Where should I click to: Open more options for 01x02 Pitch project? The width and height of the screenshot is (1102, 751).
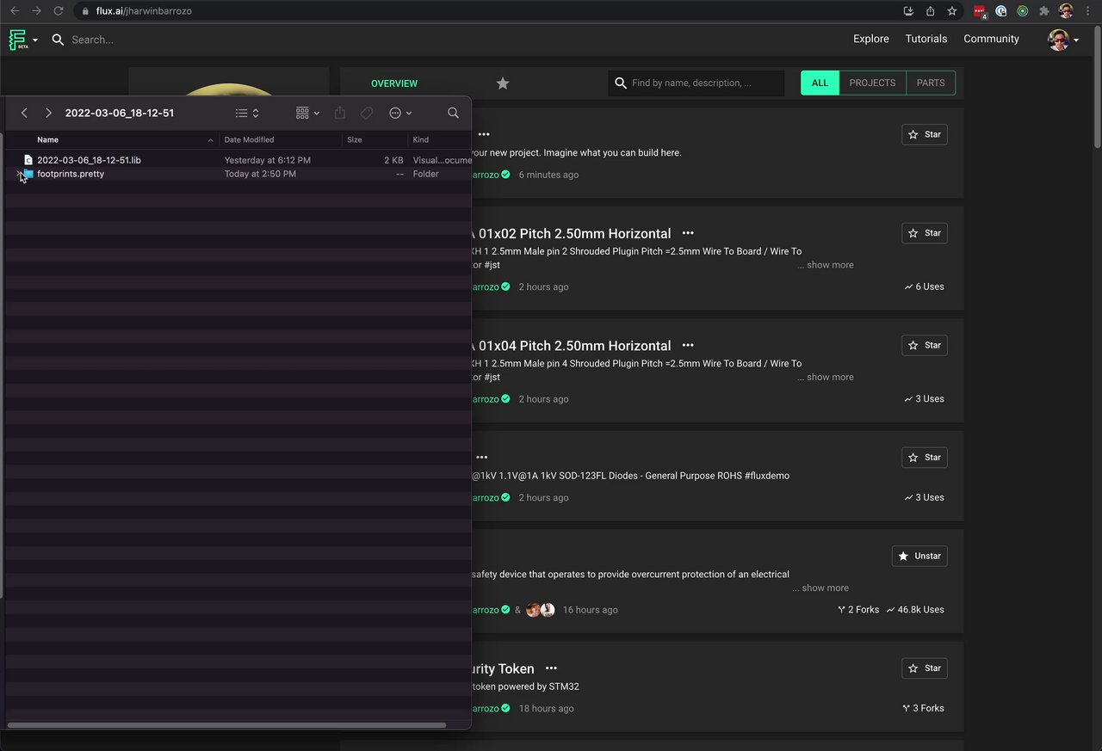(x=688, y=233)
